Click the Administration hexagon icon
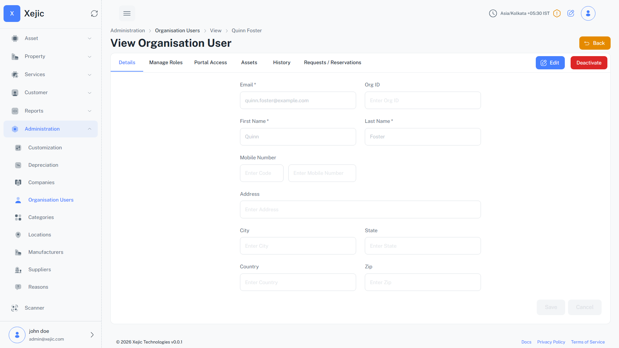 tap(15, 129)
